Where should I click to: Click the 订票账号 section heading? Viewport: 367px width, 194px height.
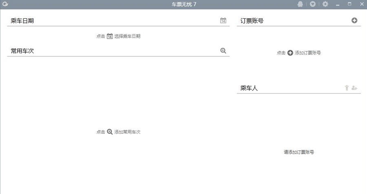coord(252,20)
